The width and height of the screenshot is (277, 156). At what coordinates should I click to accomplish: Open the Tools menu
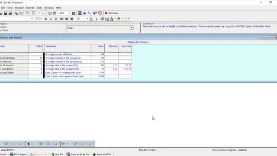pos(39,8)
